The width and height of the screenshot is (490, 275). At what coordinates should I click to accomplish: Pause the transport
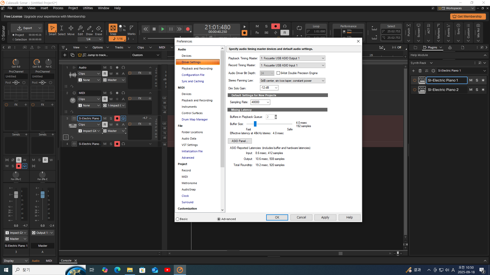coord(171,29)
